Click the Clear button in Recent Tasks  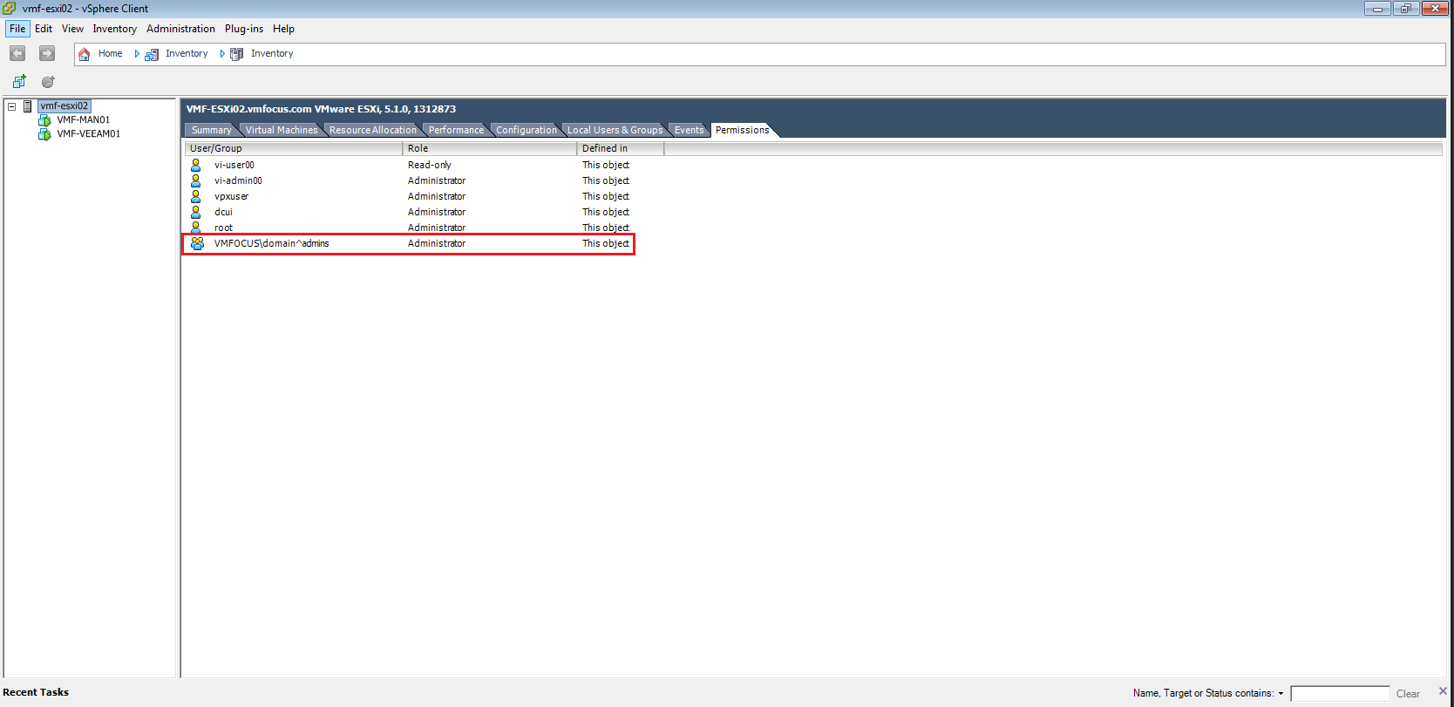tap(1408, 694)
